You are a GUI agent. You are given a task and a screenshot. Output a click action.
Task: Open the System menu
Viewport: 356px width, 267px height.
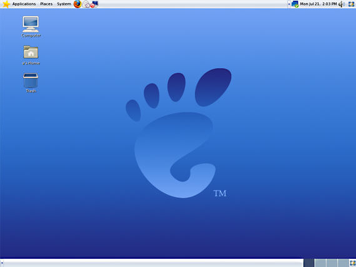(x=64, y=4)
